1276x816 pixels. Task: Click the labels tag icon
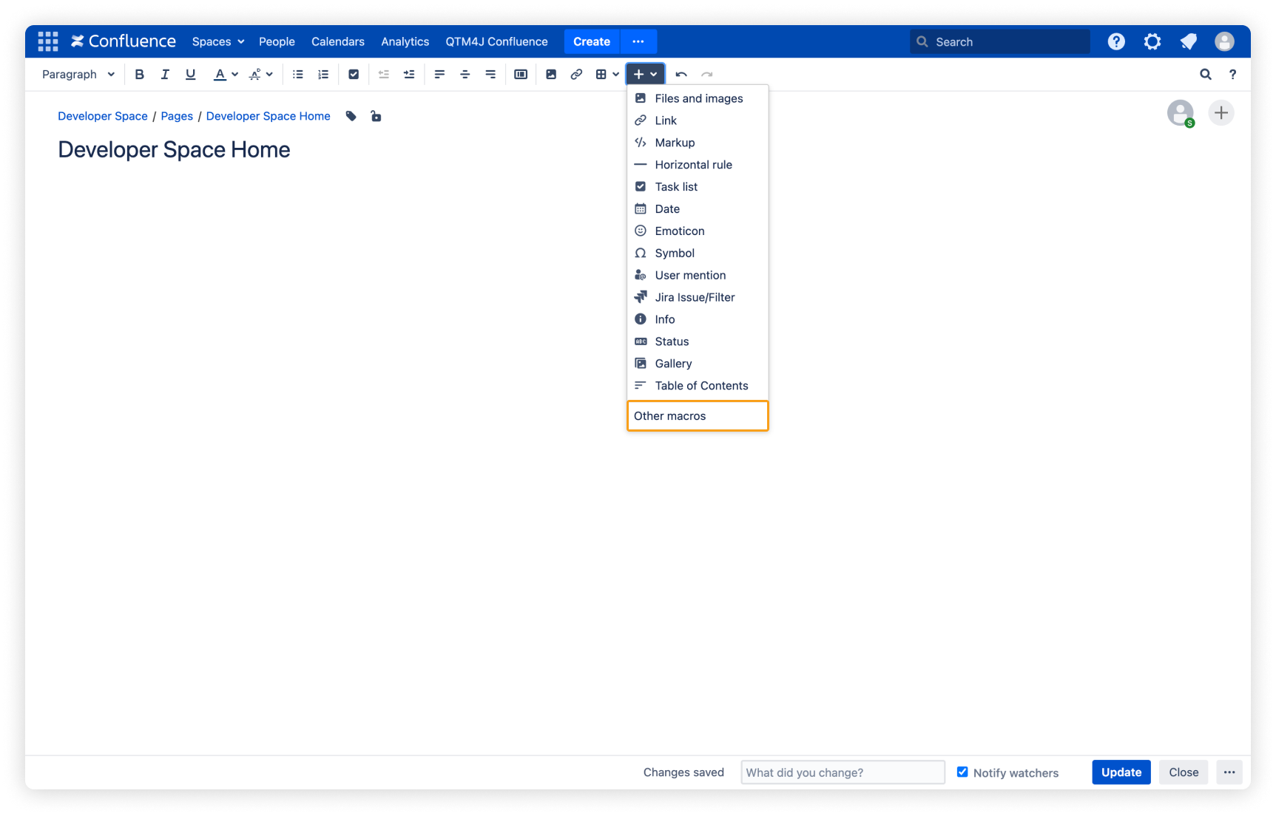pyautogui.click(x=351, y=116)
